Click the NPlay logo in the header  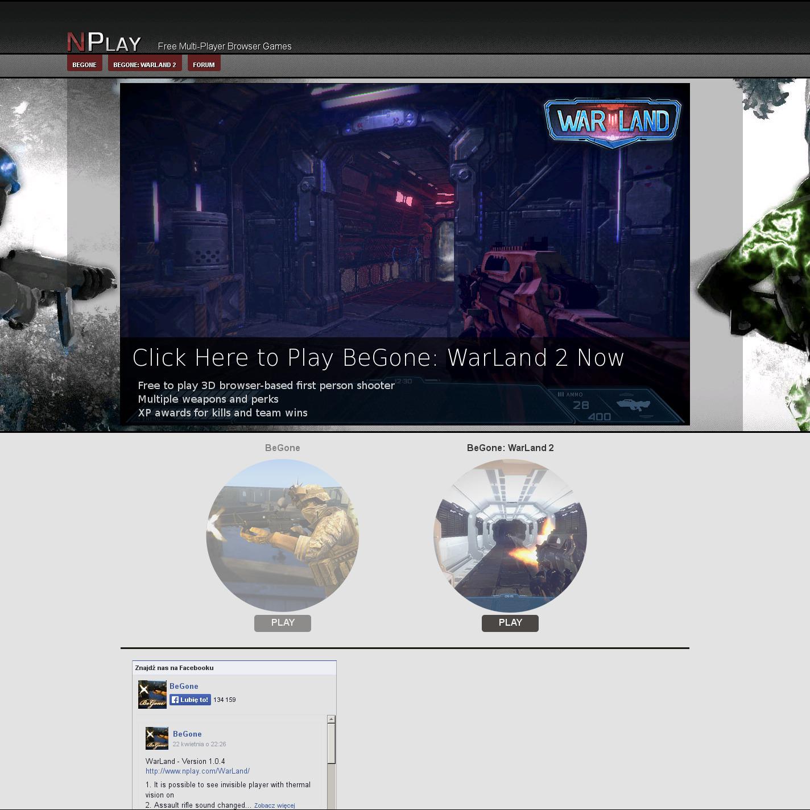(104, 42)
